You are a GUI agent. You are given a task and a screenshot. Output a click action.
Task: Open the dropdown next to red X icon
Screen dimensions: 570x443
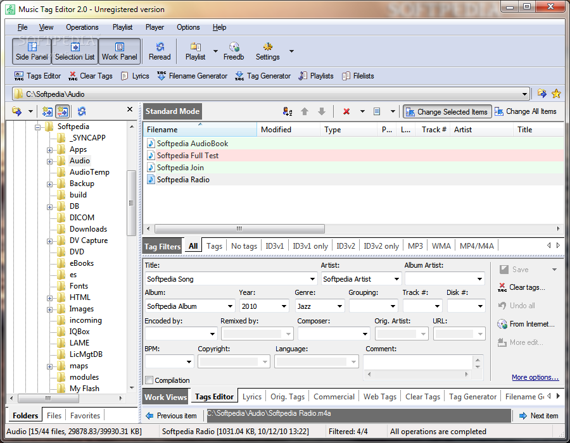pyautogui.click(x=362, y=111)
